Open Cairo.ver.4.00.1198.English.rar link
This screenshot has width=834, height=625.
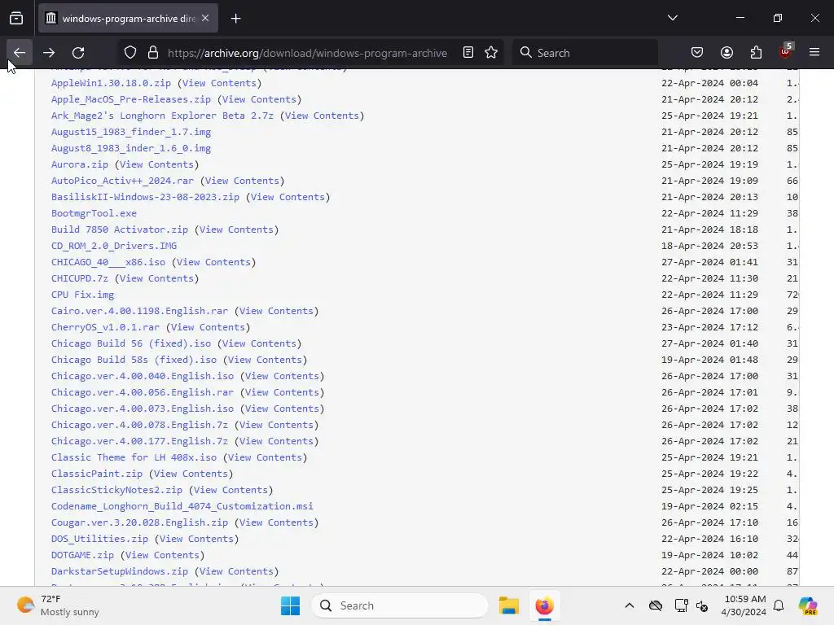click(139, 311)
